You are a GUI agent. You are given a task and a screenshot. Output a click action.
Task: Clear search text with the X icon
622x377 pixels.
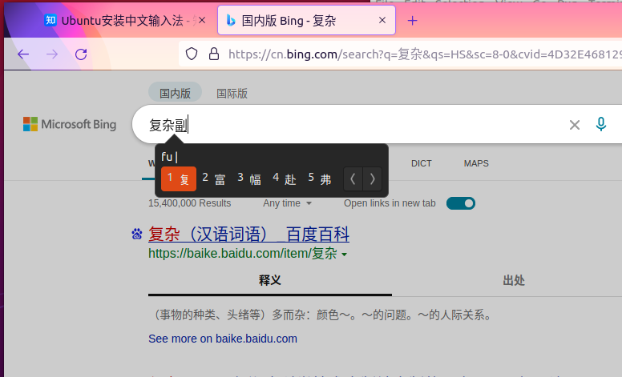[575, 125]
